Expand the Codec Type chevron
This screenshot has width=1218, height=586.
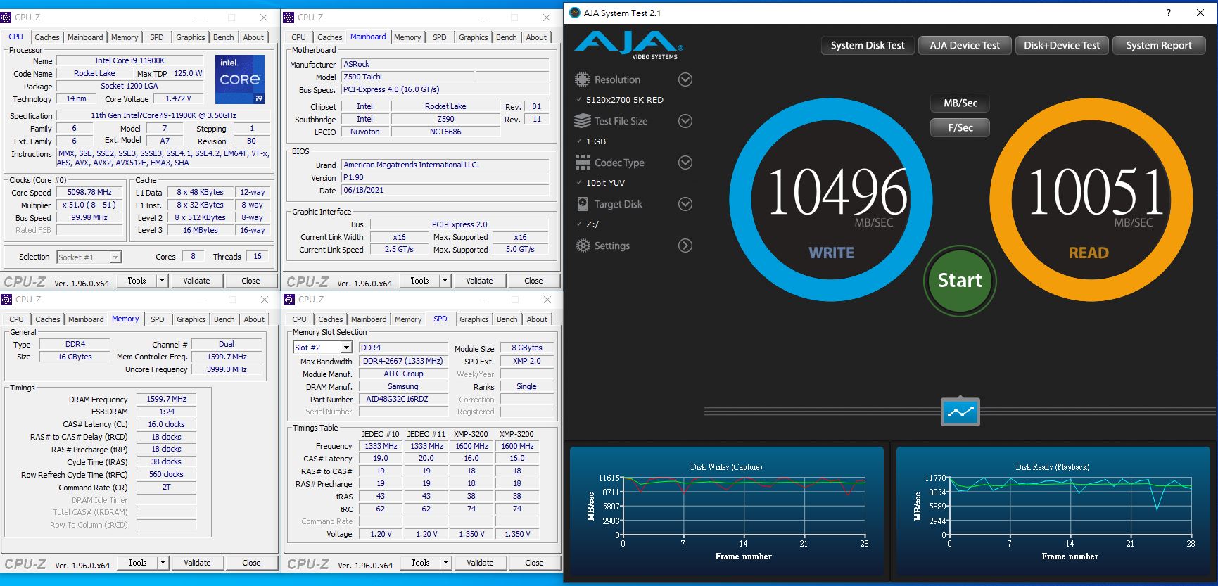coord(685,163)
